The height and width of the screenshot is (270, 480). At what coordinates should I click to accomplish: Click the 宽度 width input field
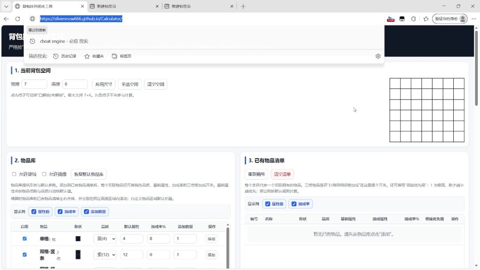[34, 84]
